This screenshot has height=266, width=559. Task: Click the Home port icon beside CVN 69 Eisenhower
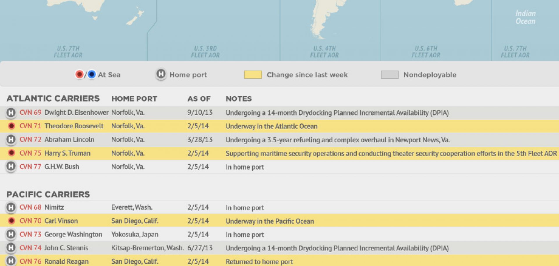[11, 112]
